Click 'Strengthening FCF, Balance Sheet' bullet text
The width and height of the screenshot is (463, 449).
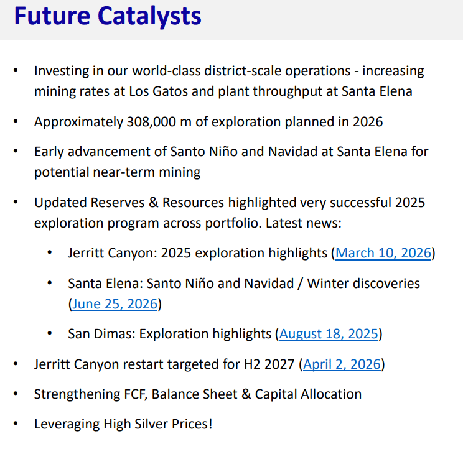[x=198, y=394]
